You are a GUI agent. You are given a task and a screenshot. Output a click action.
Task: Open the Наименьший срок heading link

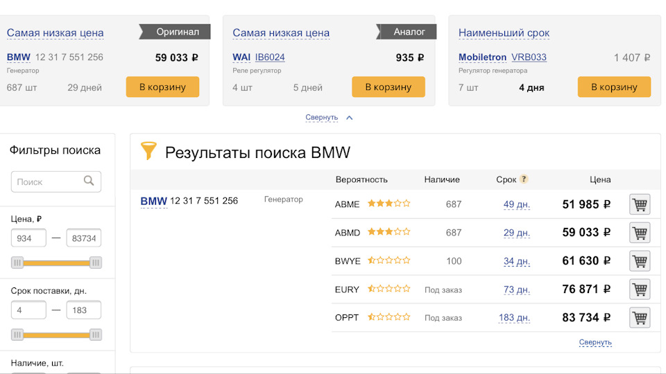click(x=504, y=33)
